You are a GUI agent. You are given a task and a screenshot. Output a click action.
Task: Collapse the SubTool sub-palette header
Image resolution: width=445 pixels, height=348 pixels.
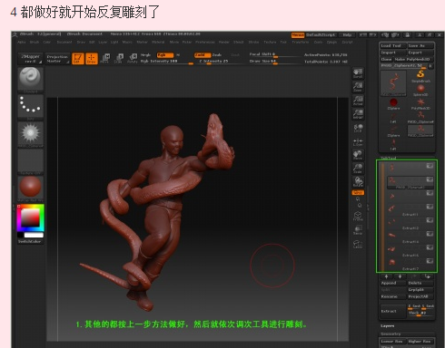pos(389,159)
